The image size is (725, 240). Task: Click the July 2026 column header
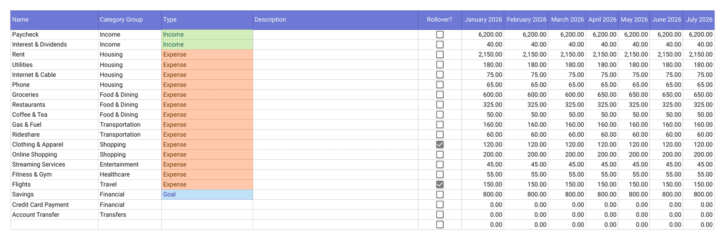699,20
